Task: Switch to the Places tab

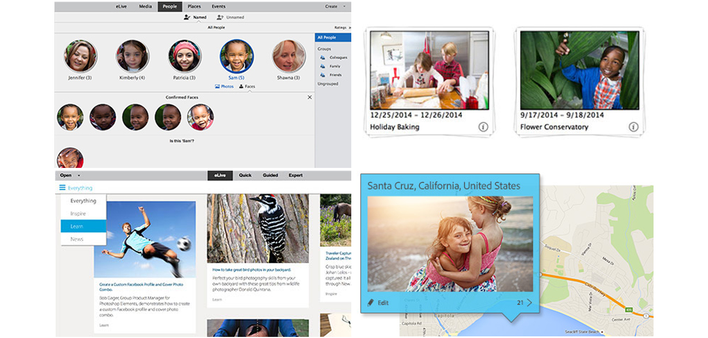Action: (194, 7)
